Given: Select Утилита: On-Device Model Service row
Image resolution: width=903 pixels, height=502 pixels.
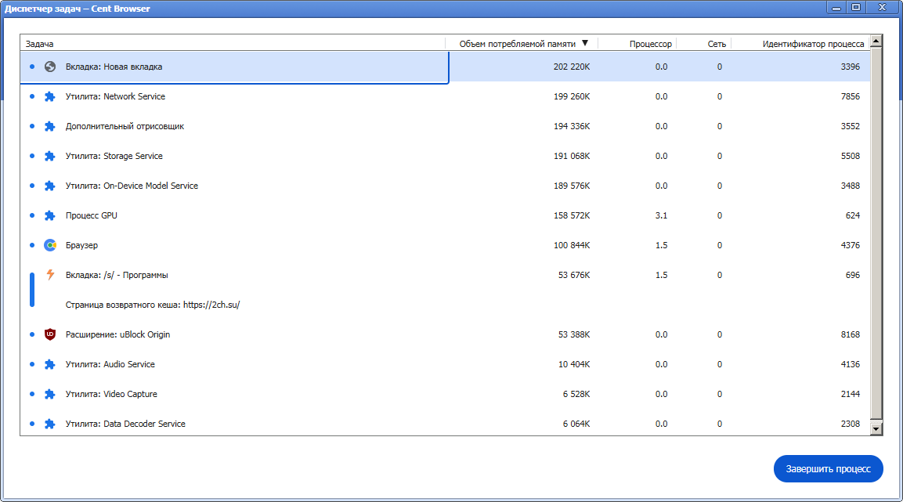Looking at the screenshot, I should tap(445, 186).
